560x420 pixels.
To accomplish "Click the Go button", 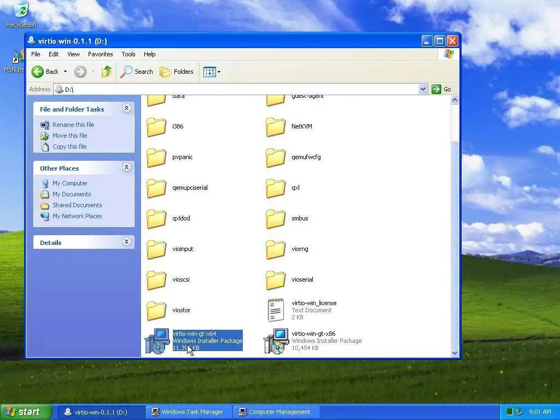I will (442, 89).
